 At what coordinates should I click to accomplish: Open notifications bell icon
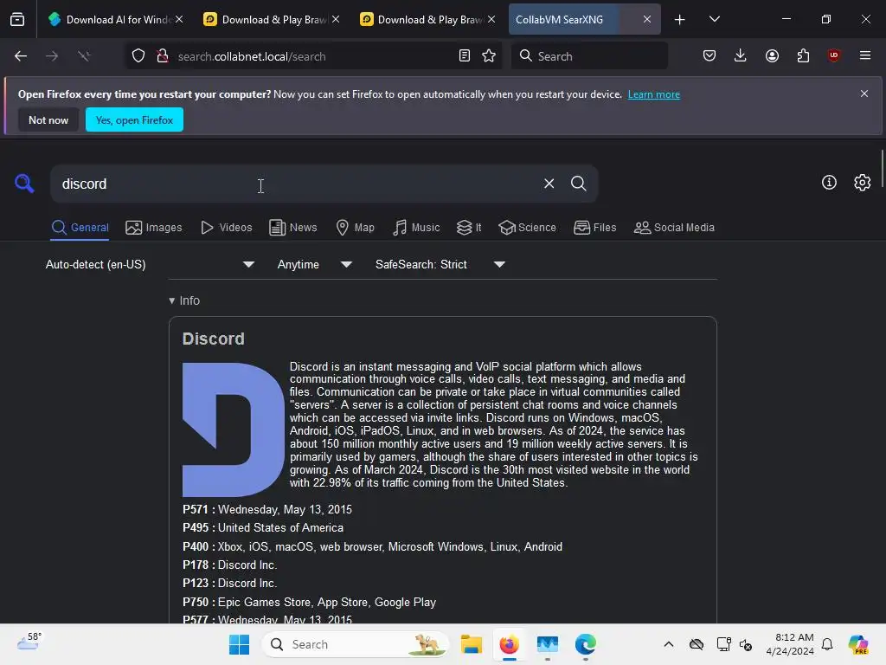point(827,644)
